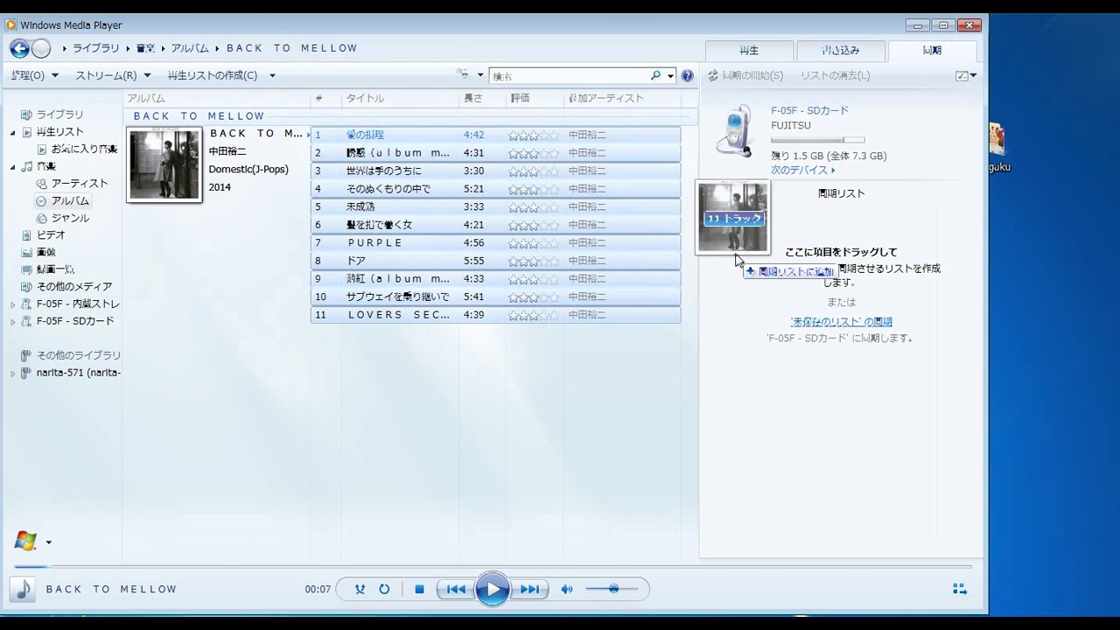Rate track 1 with the star rating
Screen dimensions: 1120x630
click(x=533, y=136)
